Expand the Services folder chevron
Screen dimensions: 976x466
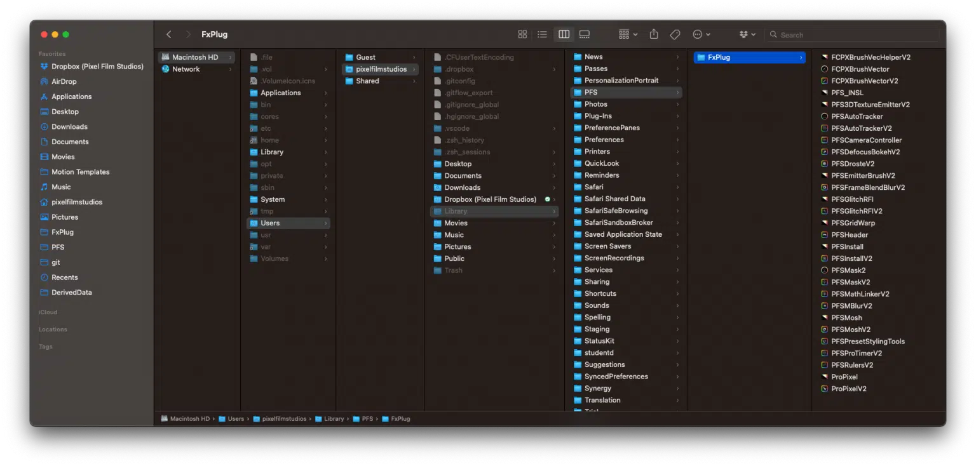(677, 270)
